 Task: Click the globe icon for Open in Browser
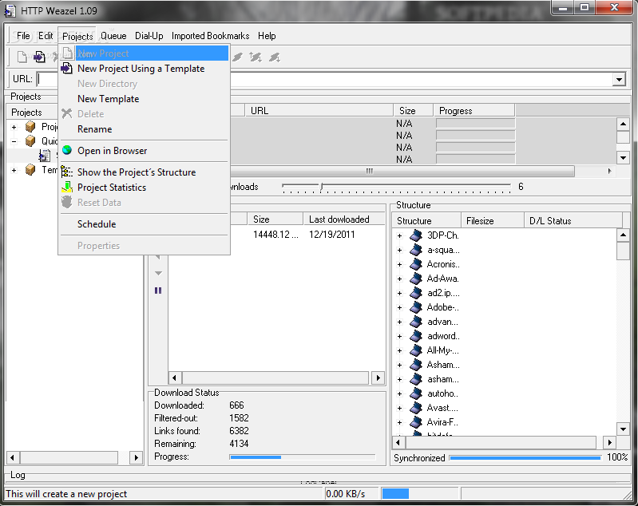pyautogui.click(x=67, y=150)
